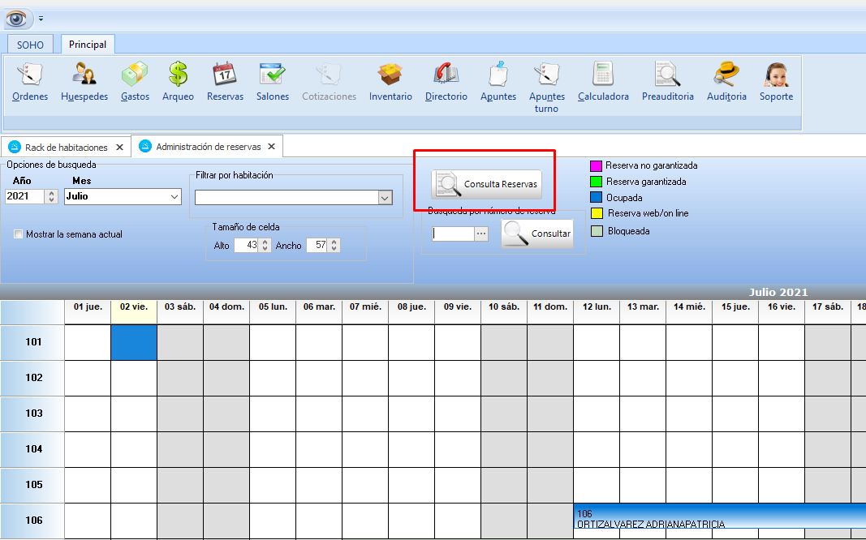Expand the Mes month dropdown
The image size is (866, 540).
coord(174,197)
